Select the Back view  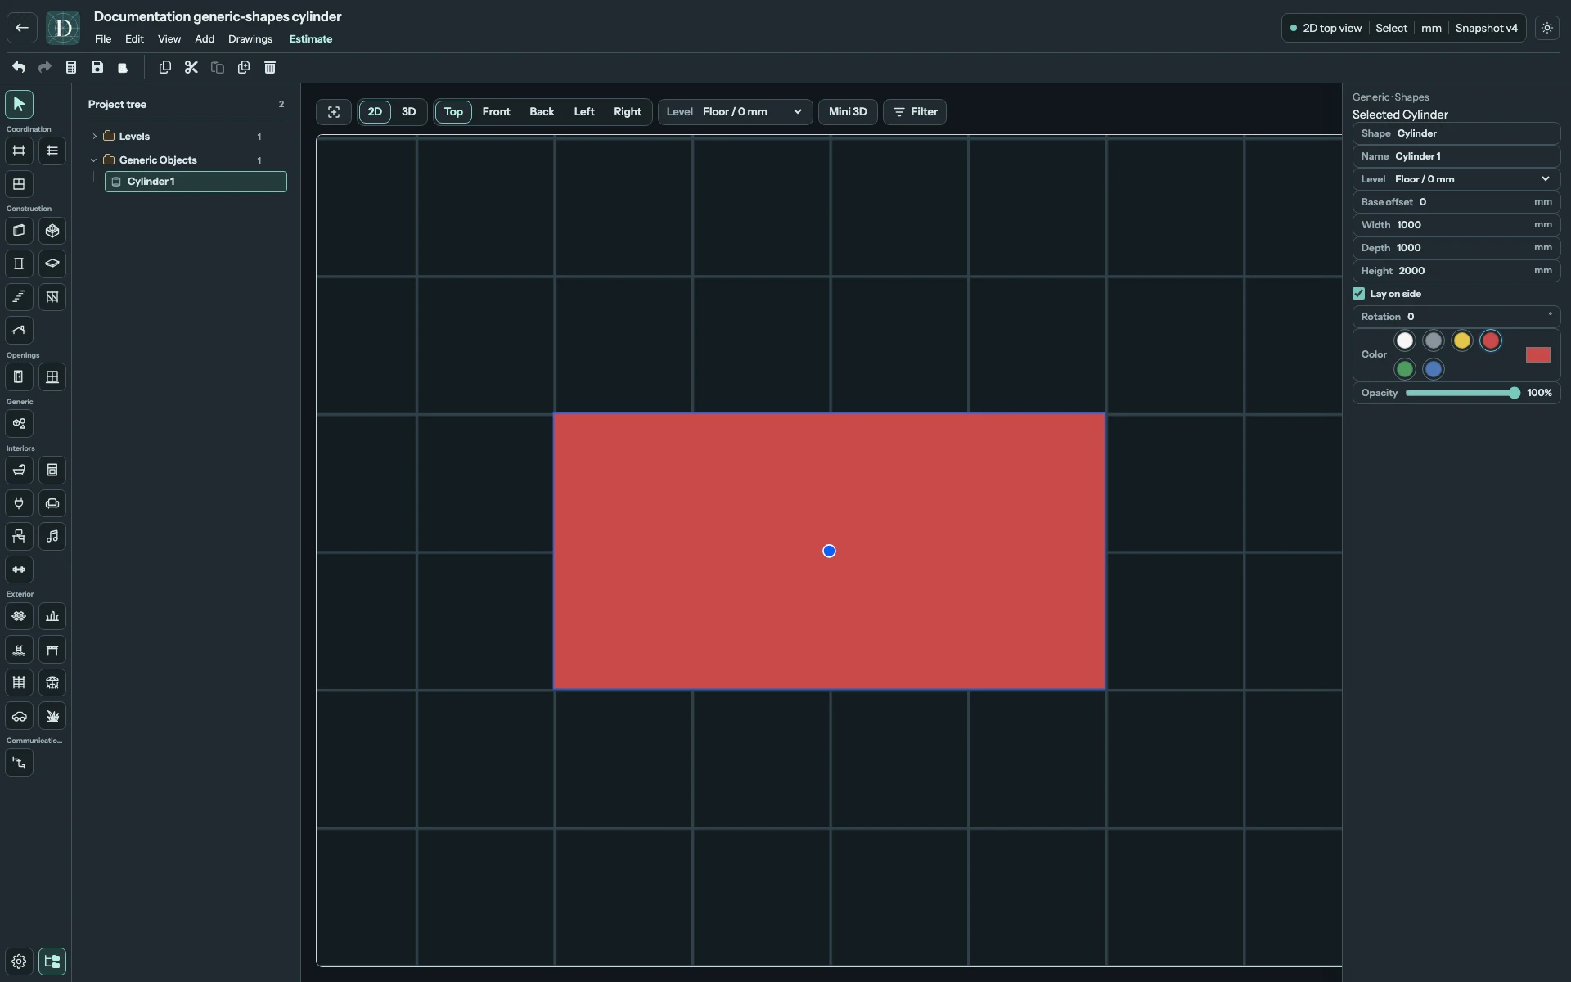point(542,112)
